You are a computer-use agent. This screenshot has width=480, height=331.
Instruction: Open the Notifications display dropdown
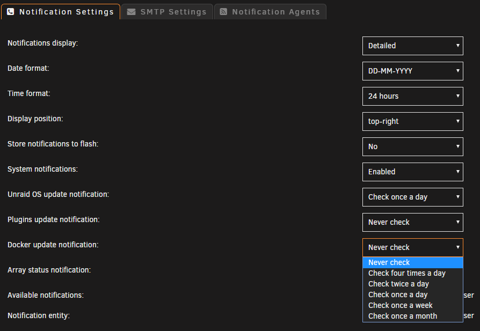[x=413, y=46]
